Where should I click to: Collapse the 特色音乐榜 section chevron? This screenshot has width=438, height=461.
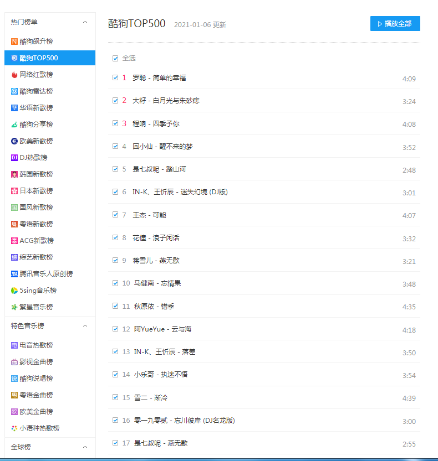point(85,326)
